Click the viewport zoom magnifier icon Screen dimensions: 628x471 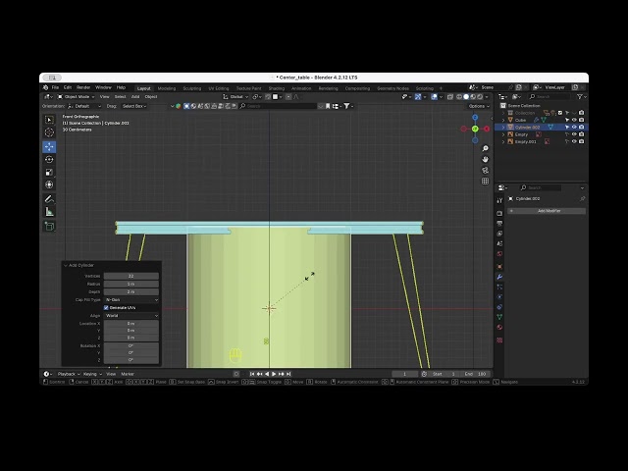(485, 148)
